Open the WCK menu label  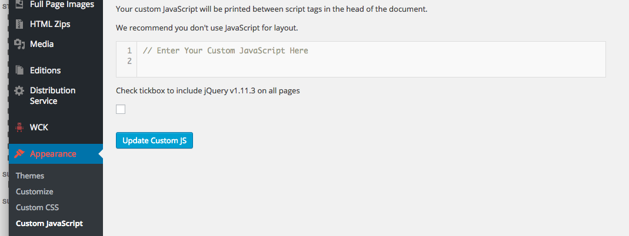pyautogui.click(x=39, y=127)
